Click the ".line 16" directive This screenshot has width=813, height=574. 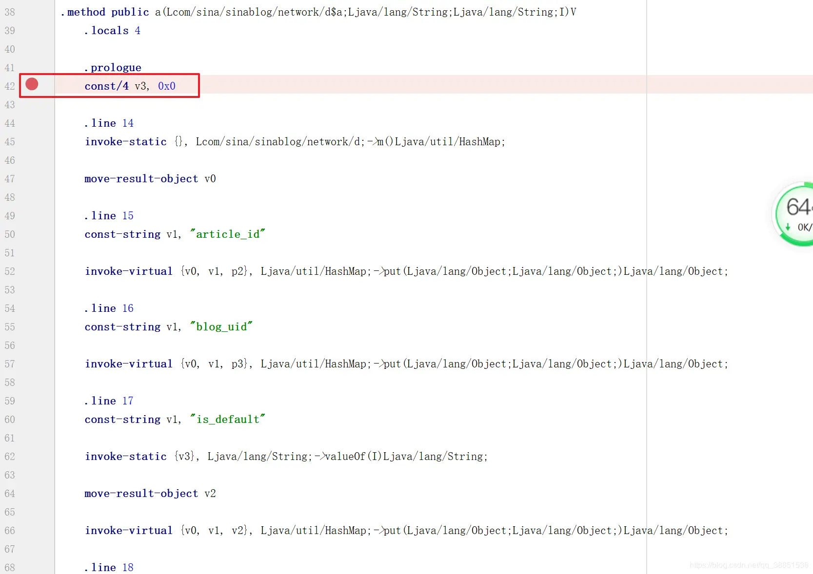pos(109,308)
